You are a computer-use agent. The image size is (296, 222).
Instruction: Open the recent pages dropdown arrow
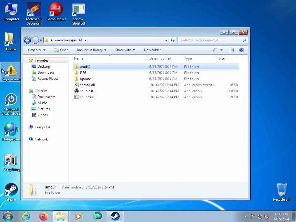(41, 40)
